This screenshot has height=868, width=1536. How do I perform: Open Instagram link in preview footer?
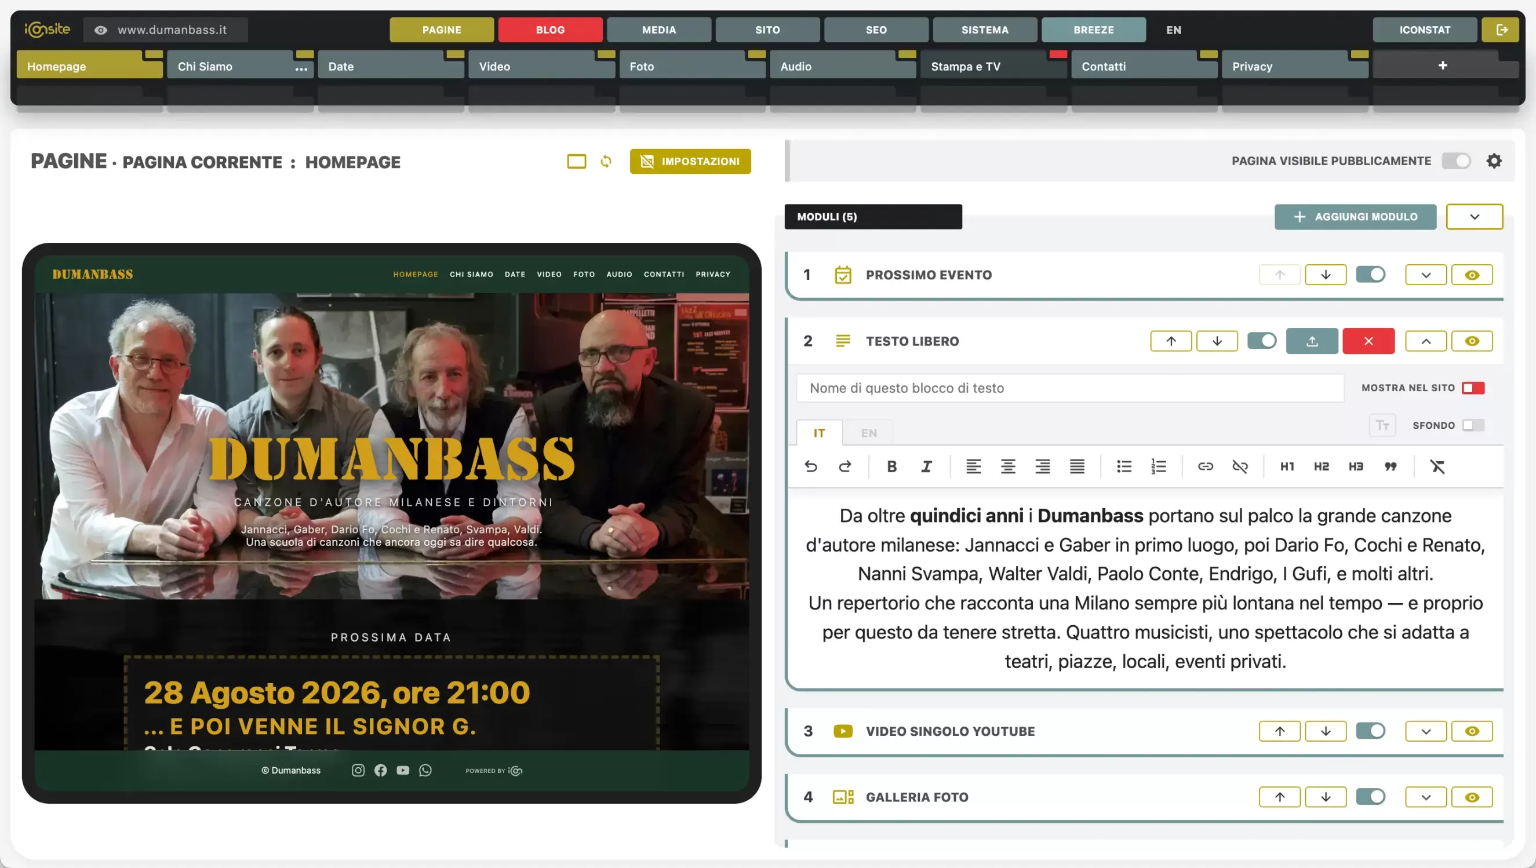(x=358, y=770)
